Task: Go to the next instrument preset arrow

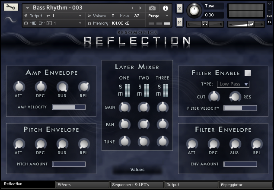Action: click(140, 8)
